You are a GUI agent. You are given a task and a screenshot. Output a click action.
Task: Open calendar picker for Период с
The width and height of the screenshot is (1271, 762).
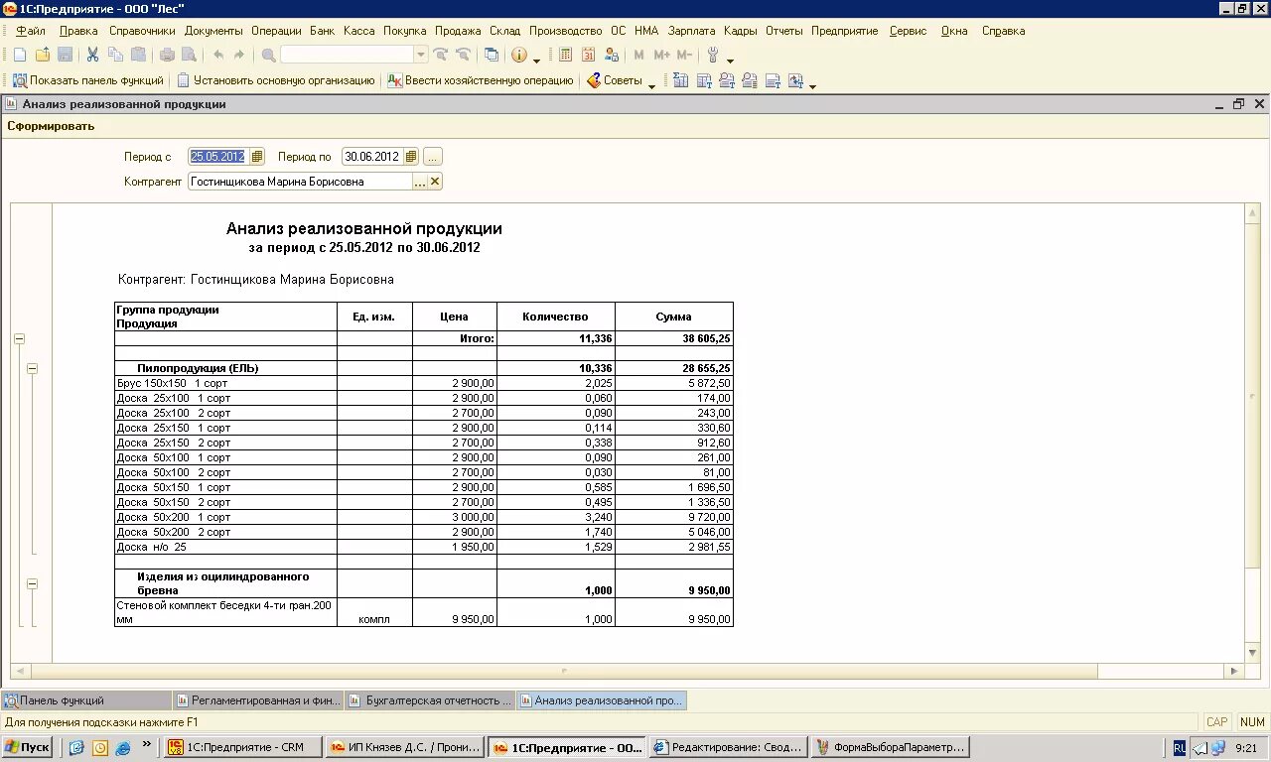[x=257, y=157]
